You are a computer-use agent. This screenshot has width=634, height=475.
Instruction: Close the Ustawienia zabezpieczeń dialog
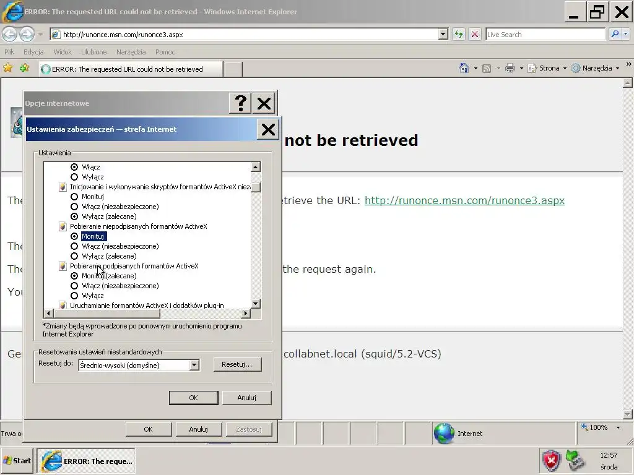[x=268, y=129]
